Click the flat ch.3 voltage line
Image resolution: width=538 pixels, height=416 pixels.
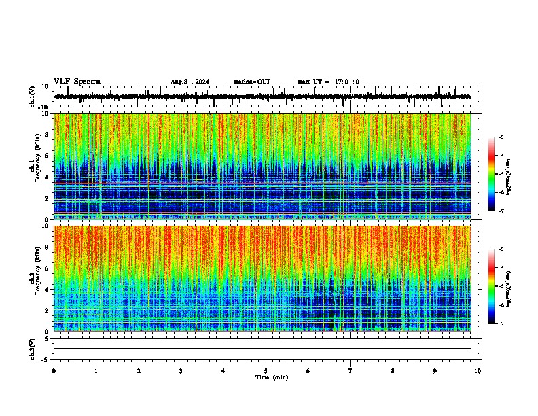pyautogui.click(x=262, y=349)
